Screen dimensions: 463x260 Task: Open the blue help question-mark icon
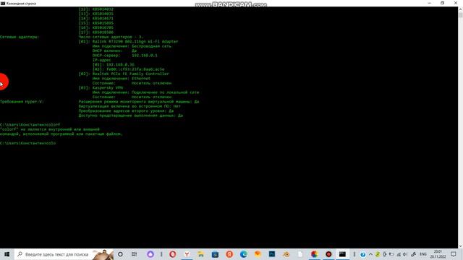click(363, 254)
